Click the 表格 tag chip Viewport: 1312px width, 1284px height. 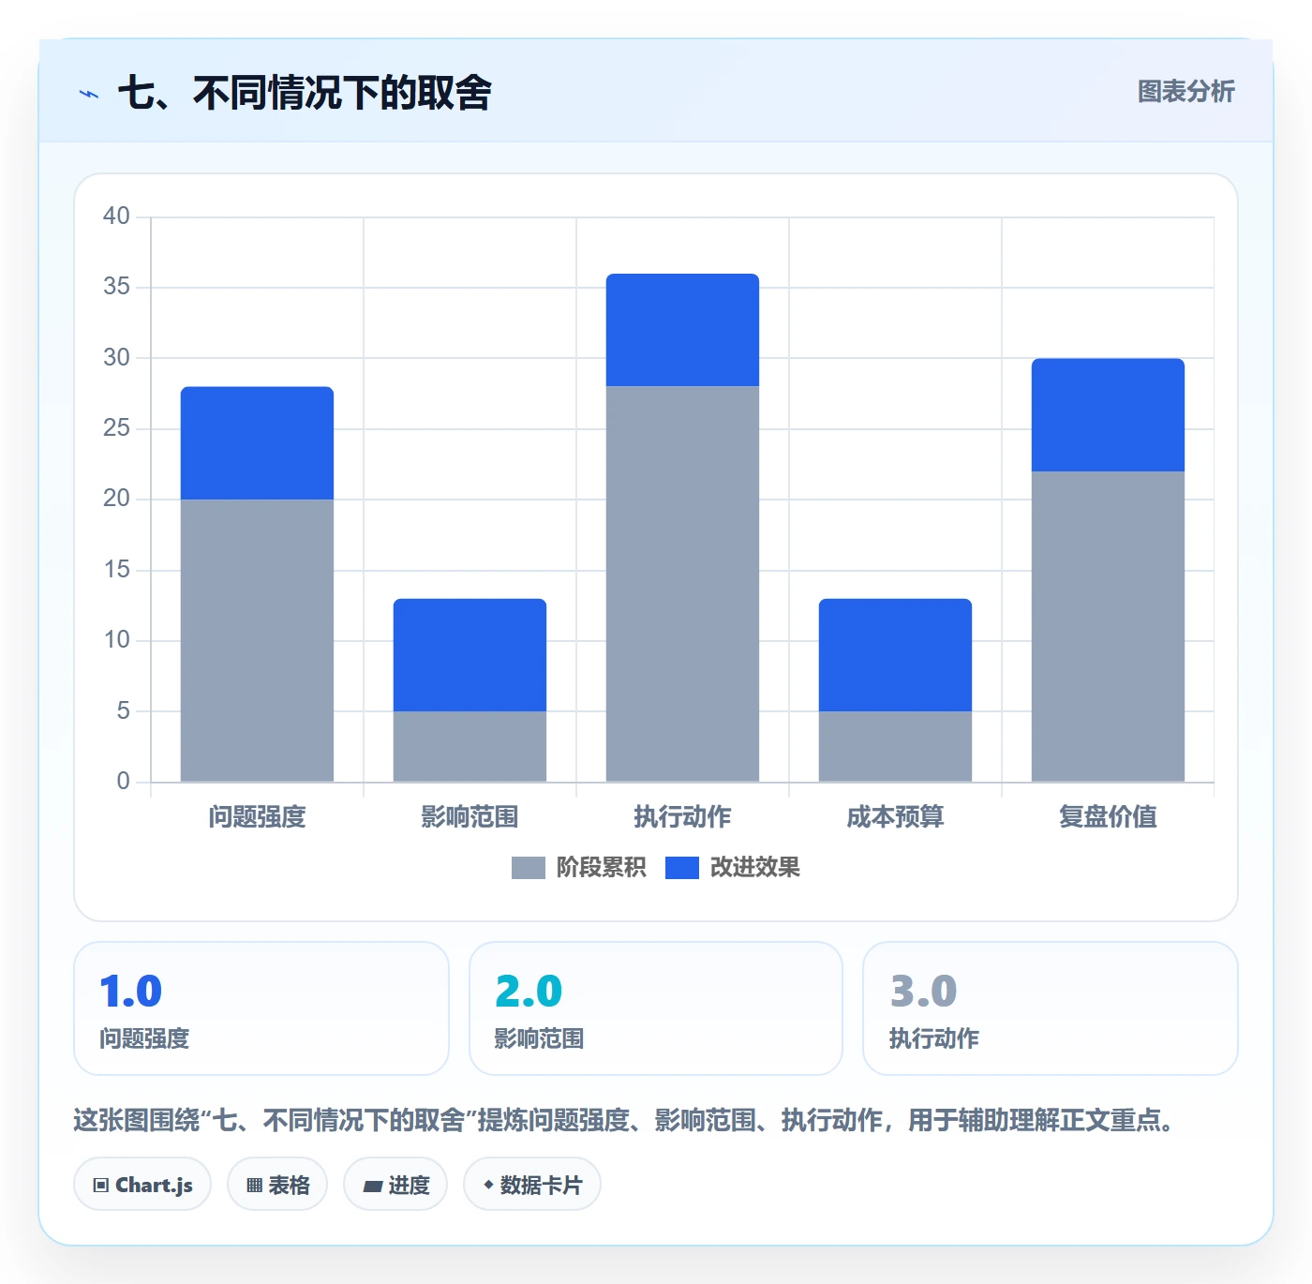point(277,1185)
